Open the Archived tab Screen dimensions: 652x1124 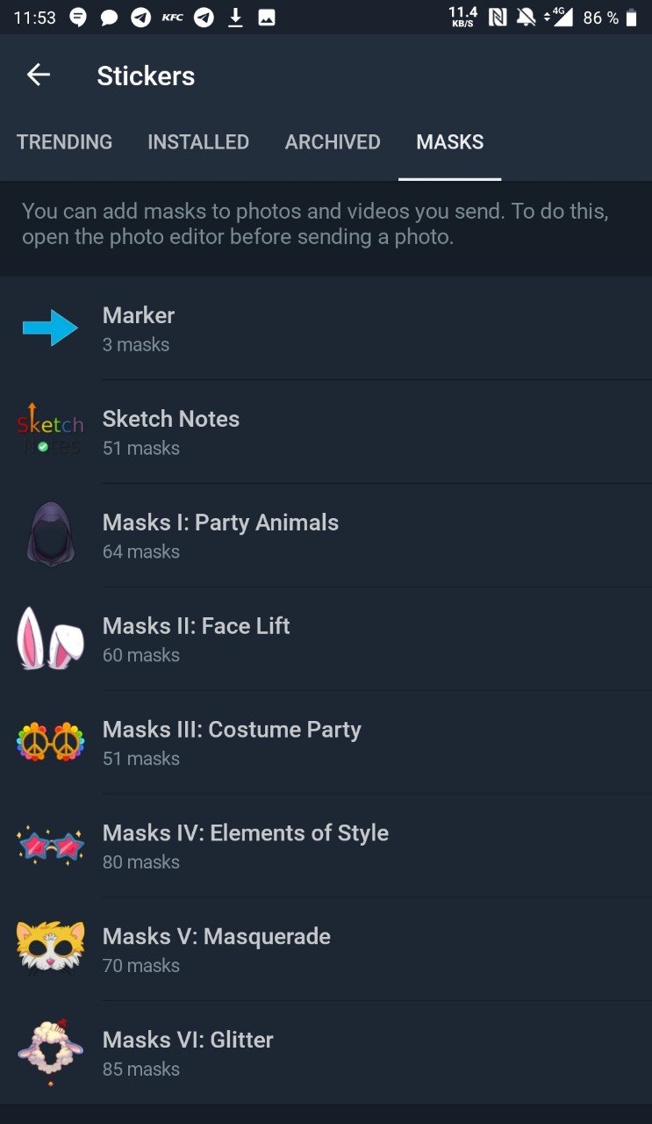[333, 142]
